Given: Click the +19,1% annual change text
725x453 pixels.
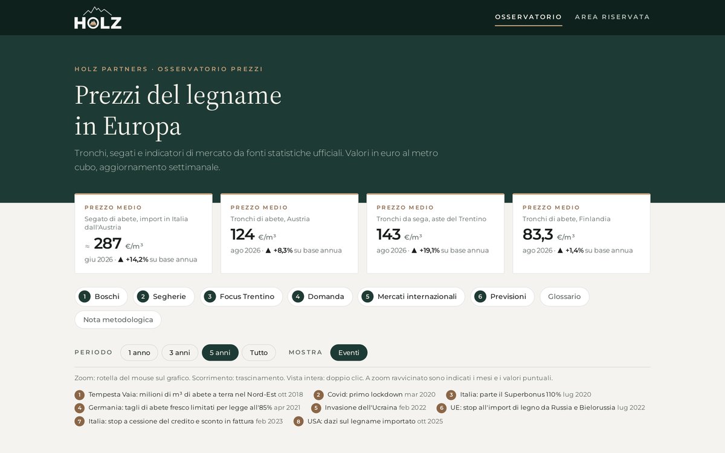Looking at the screenshot, I should 430,251.
